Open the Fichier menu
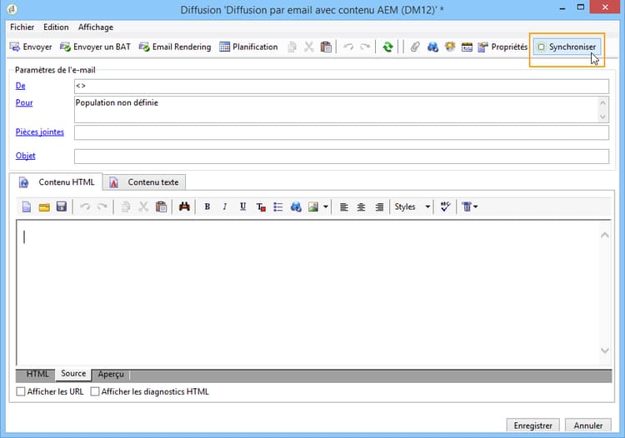Viewport: 625px width, 438px height. coord(22,27)
